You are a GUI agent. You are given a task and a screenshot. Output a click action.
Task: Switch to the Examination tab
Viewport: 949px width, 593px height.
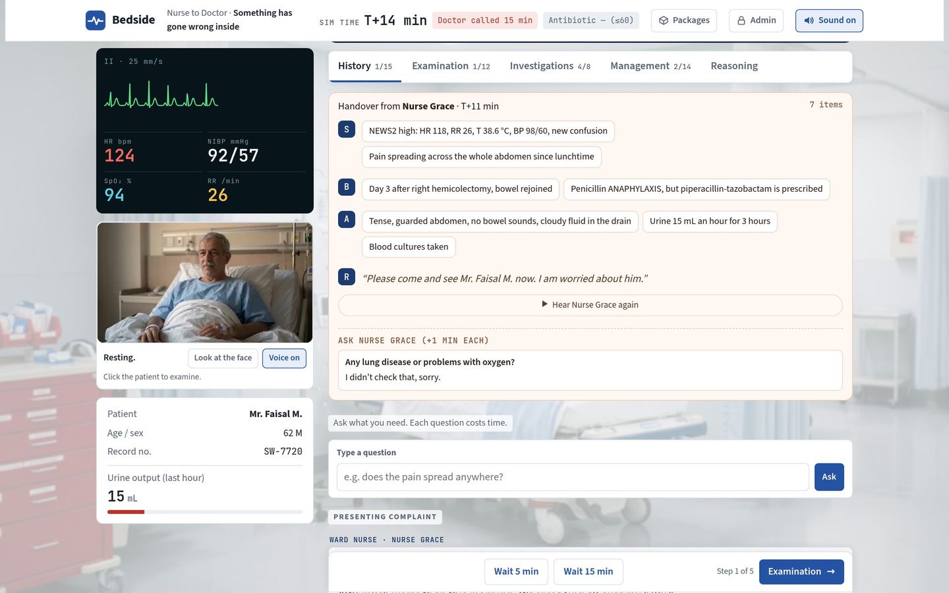(x=451, y=66)
